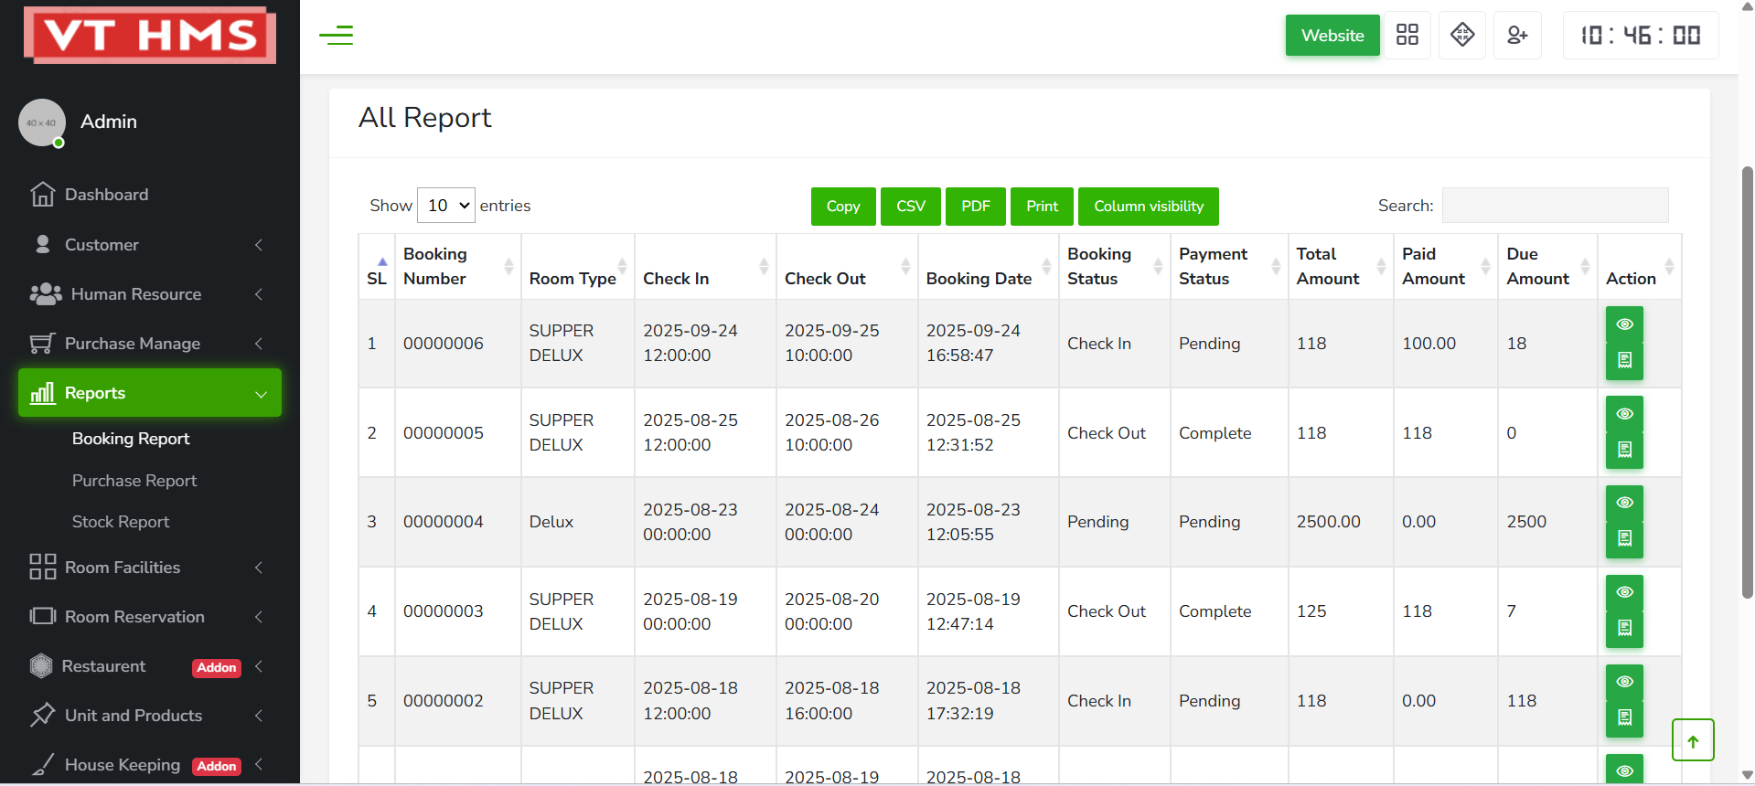Click the fullscreen move icon in header
This screenshot has height=786, width=1755.
pos(1461,36)
